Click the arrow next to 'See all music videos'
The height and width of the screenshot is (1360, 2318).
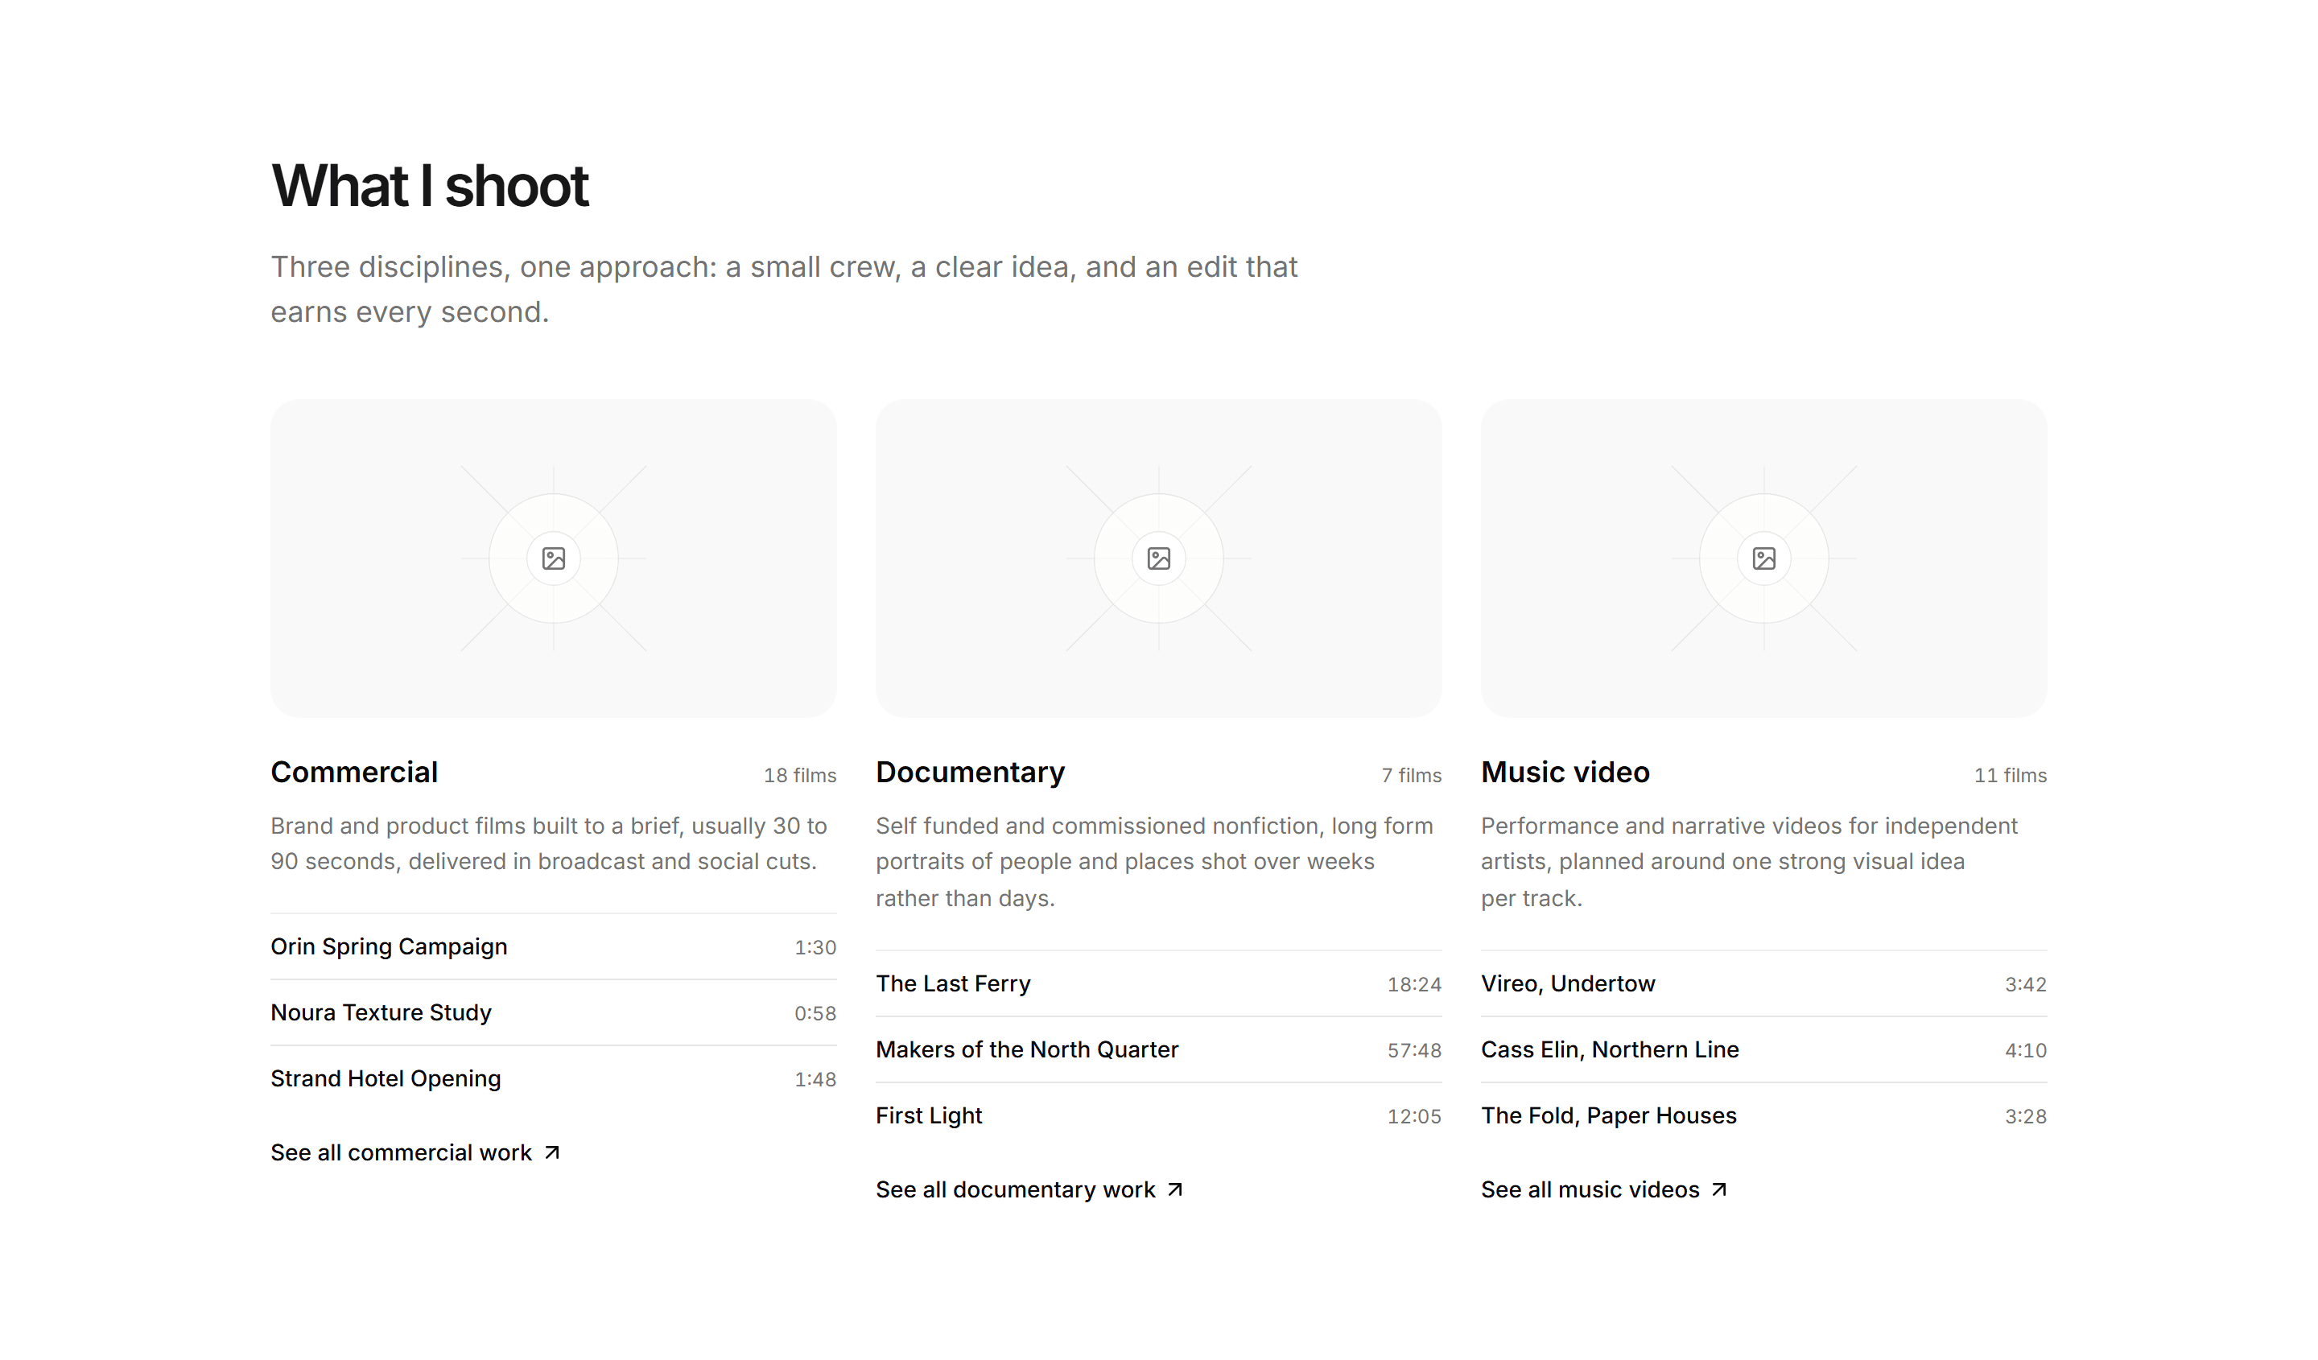tap(1719, 1189)
